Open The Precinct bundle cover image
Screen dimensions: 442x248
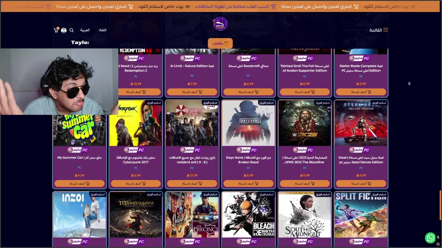[192, 215]
